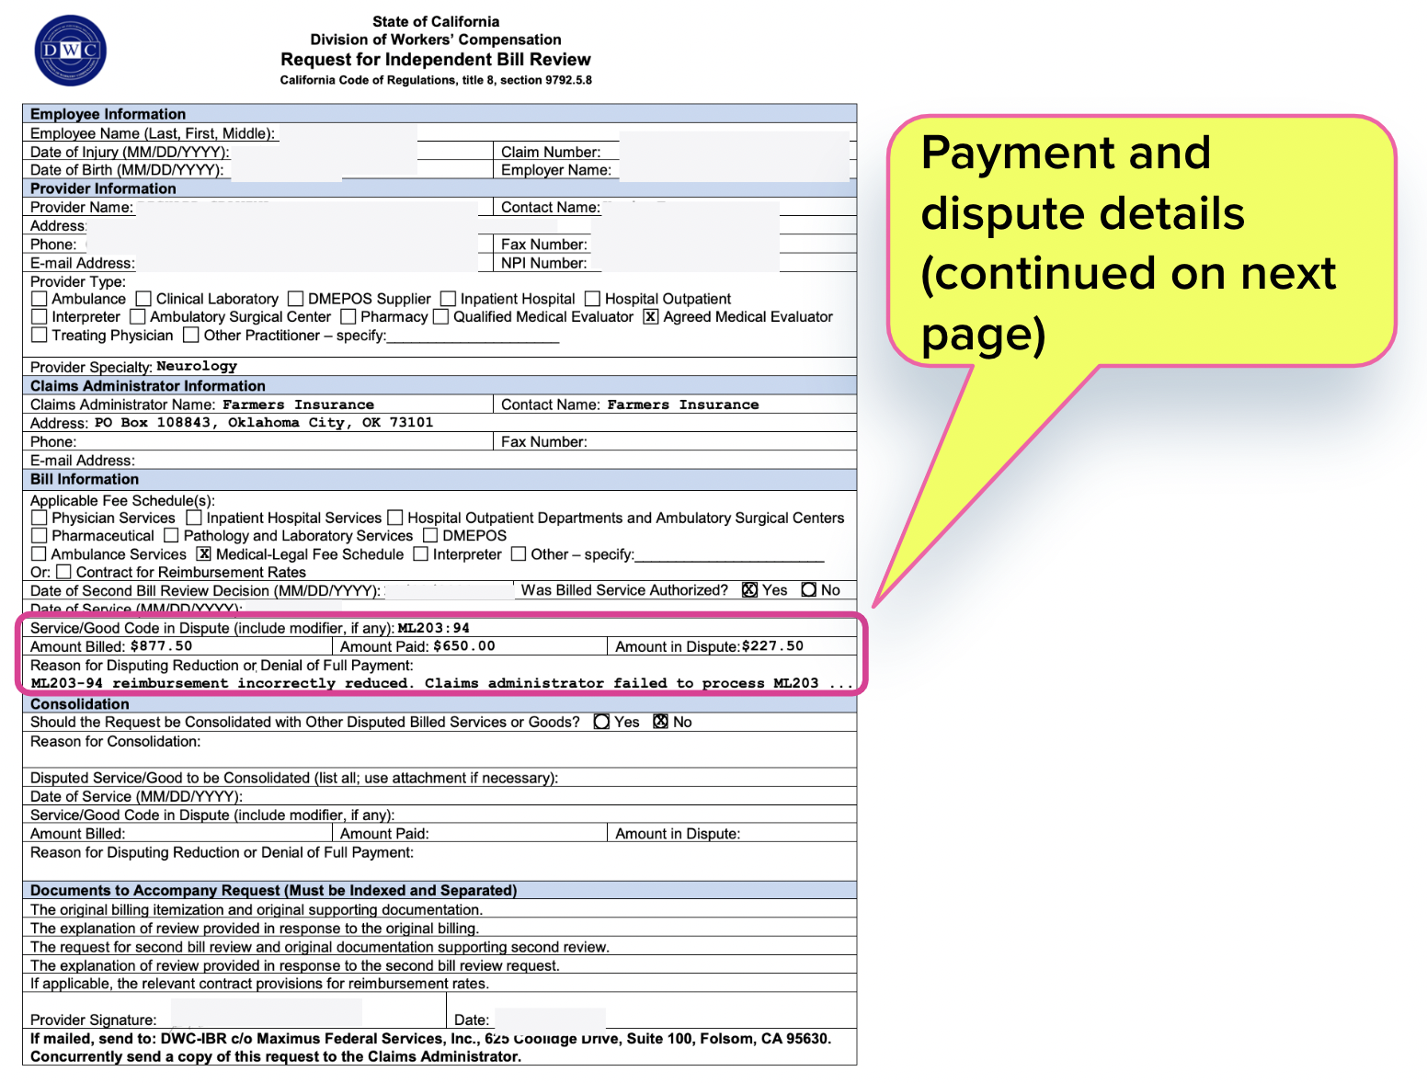
Task: Select Yes for Billed Service Authorized
Action: 749,589
